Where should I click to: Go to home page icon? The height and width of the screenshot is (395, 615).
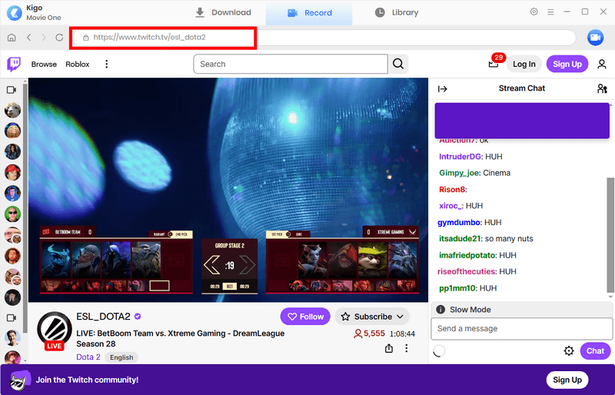(x=12, y=38)
